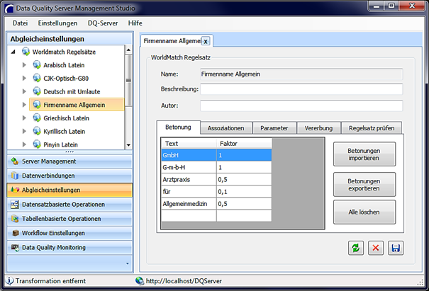The width and height of the screenshot is (429, 291).
Task: Click the Datensatzbasierte Operationen icon
Action: pos(15,204)
